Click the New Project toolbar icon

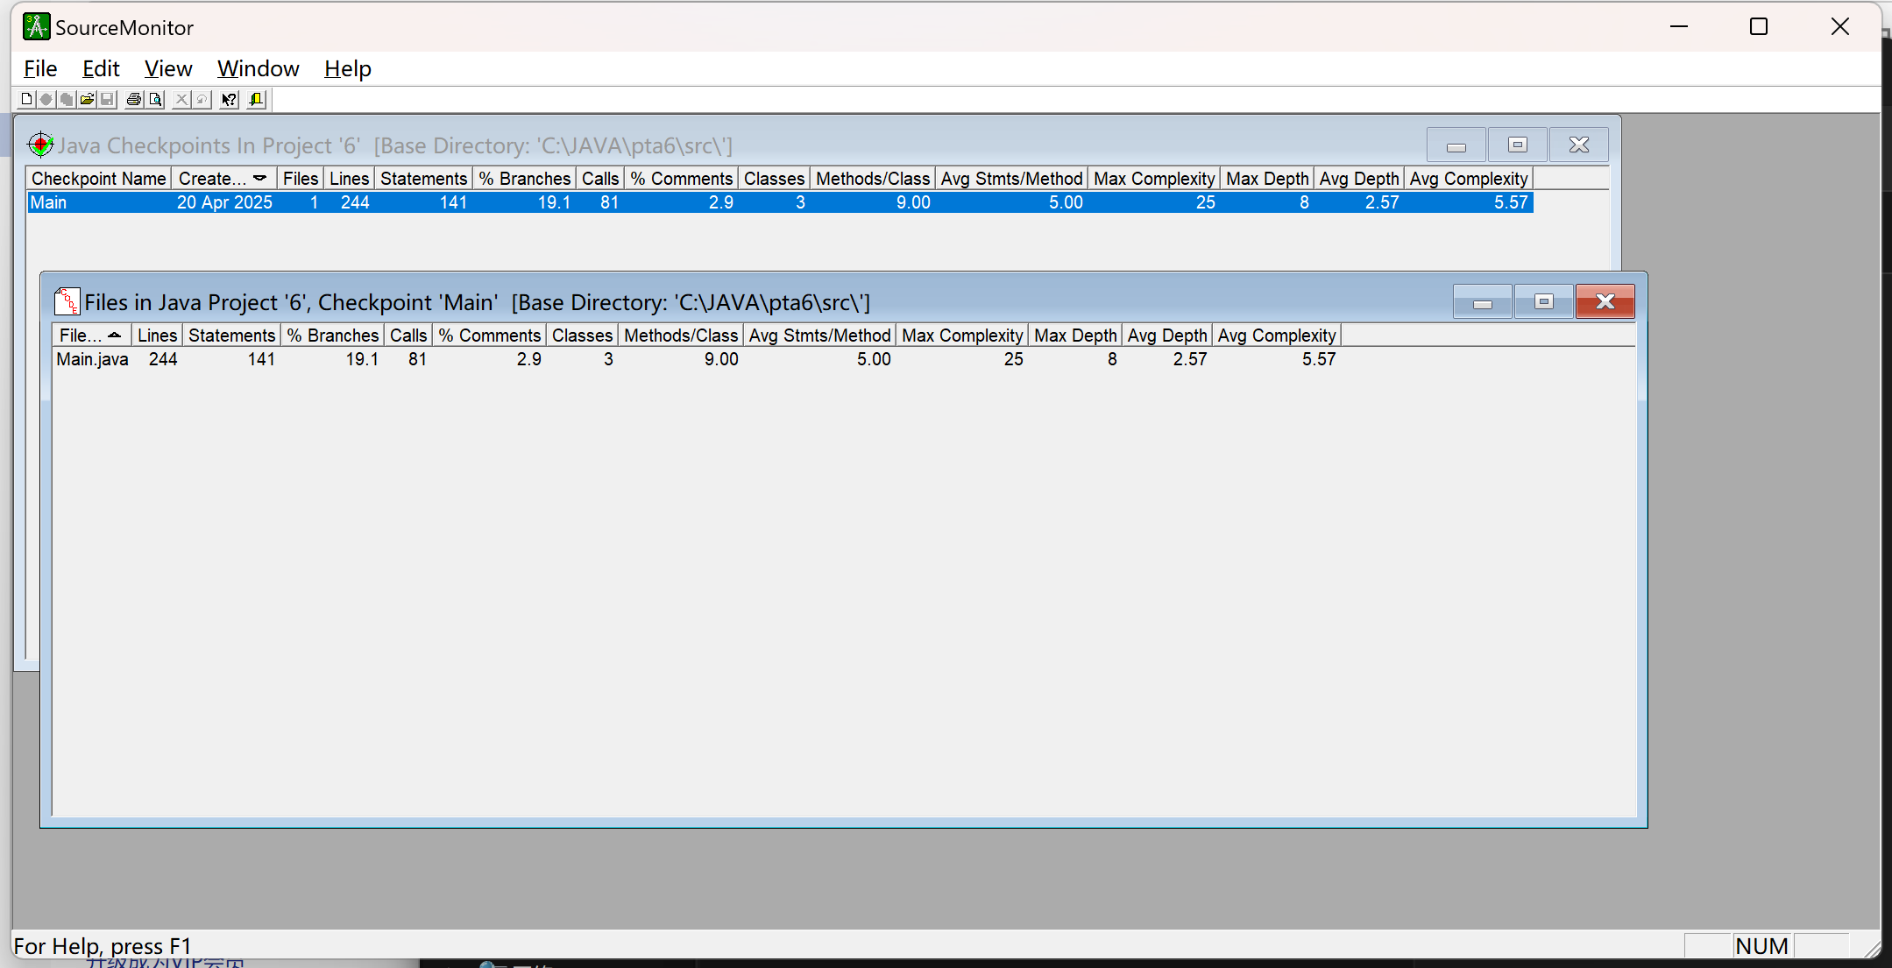click(26, 99)
